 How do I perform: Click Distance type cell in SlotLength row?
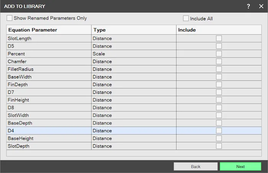(134, 38)
